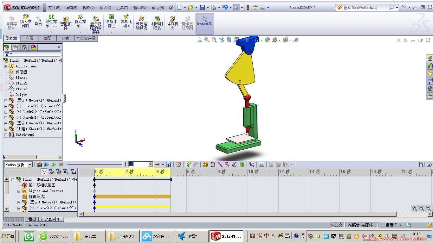Open the 智能扣件 (Smart Fasteners) tool
This screenshot has height=243, width=433.
coord(66,23)
